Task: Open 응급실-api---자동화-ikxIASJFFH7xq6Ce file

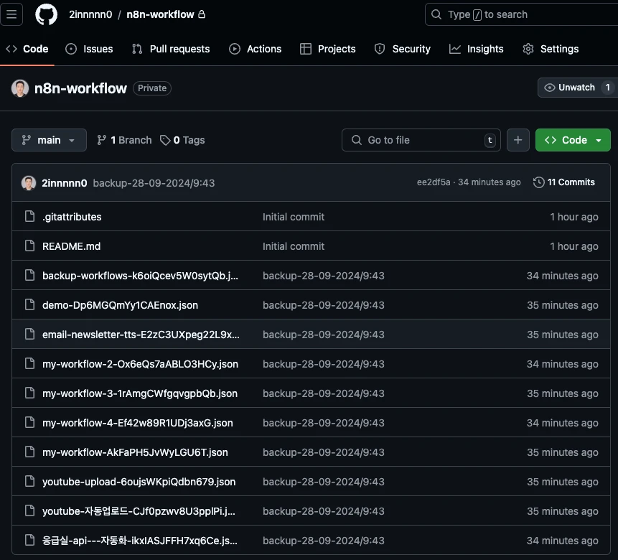Action: coord(140,541)
